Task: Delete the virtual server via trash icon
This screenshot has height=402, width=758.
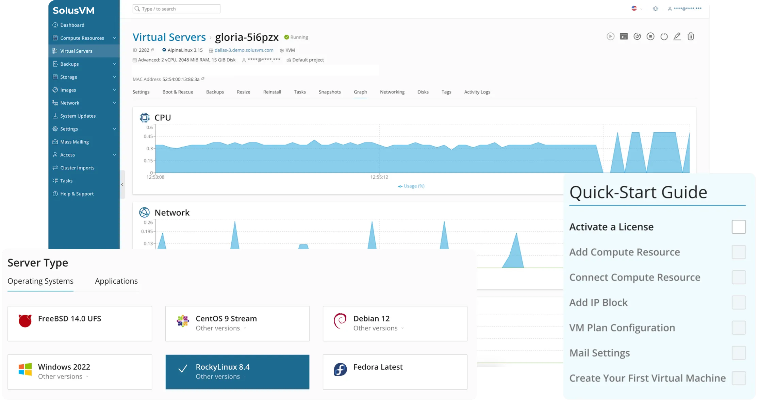Action: tap(691, 36)
